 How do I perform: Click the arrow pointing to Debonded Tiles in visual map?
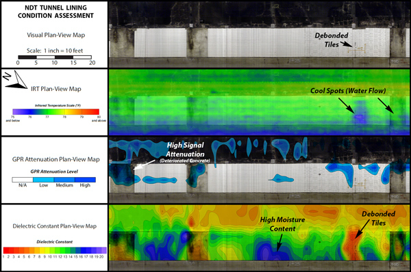(347, 44)
